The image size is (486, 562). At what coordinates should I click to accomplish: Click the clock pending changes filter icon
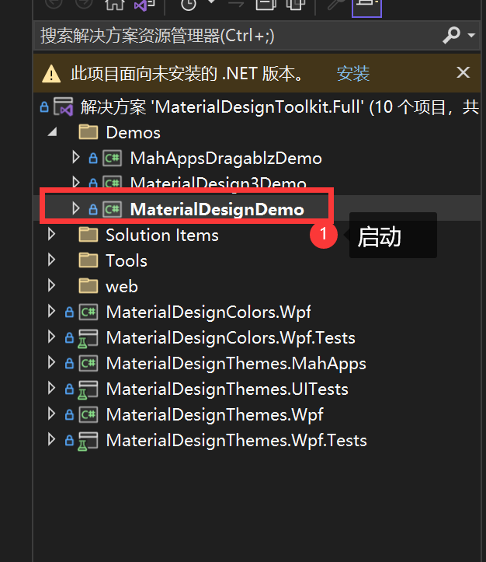point(189,5)
